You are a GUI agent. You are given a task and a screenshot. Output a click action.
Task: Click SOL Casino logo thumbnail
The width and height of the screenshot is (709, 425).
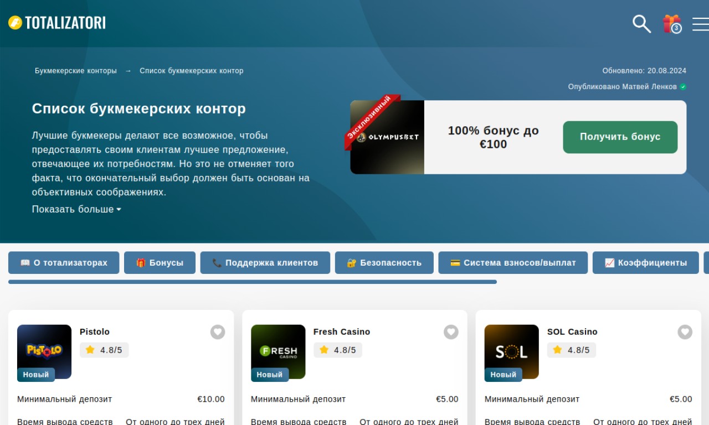tap(512, 351)
